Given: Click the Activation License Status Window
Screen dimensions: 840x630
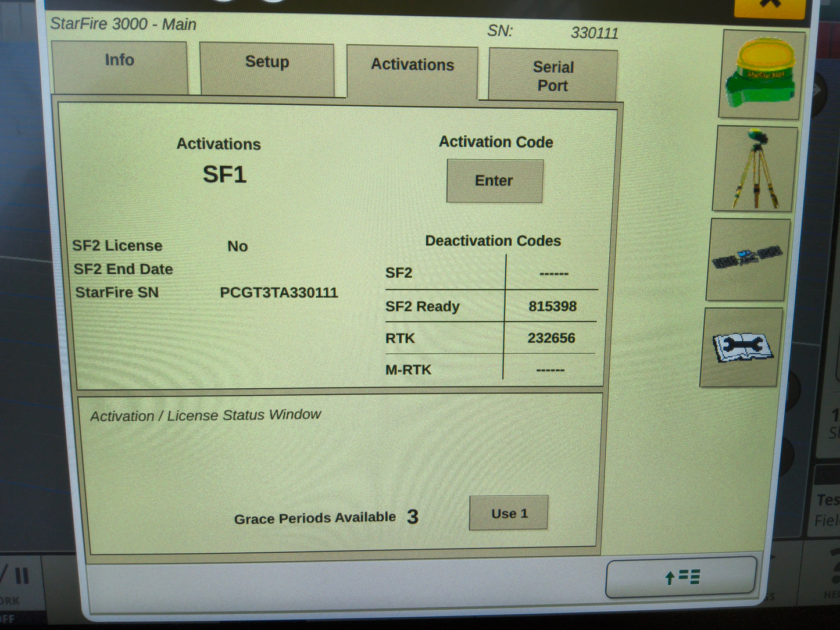Looking at the screenshot, I should 206,414.
